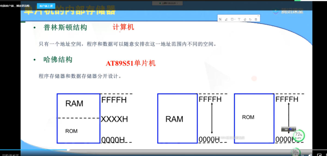Click the playback position handle
Image resolution: width=327 pixels, height=156 pixels.
coord(68,150)
